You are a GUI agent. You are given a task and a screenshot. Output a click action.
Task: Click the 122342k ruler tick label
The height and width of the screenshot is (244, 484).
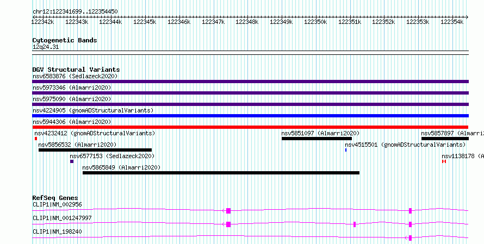(43, 22)
